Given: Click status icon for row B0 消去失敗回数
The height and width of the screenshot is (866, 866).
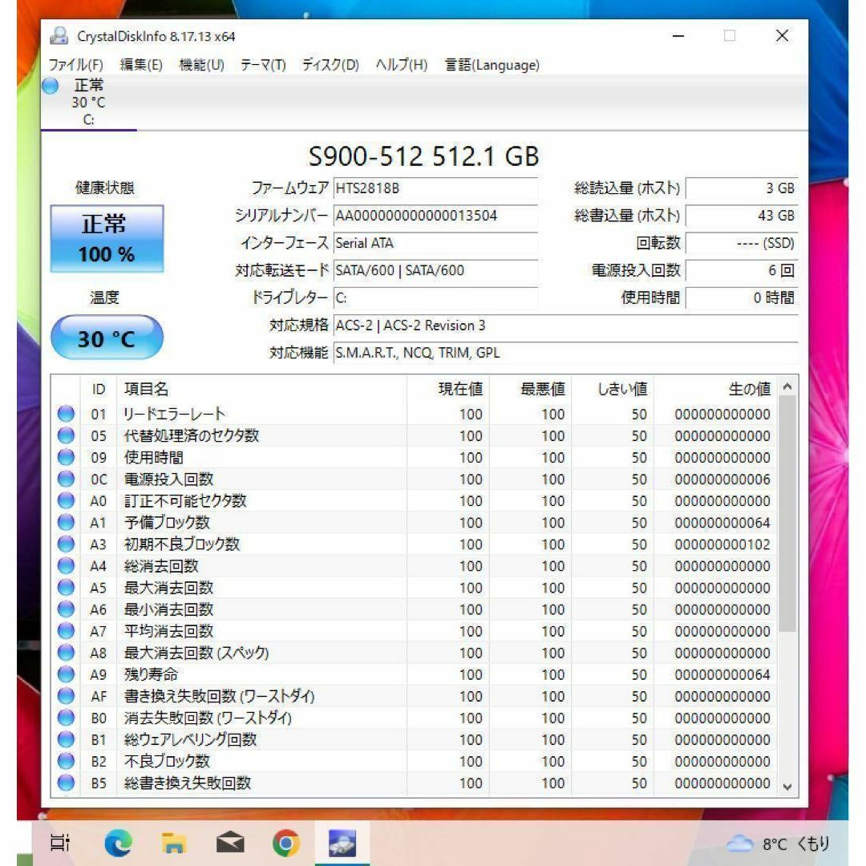Looking at the screenshot, I should (x=66, y=718).
